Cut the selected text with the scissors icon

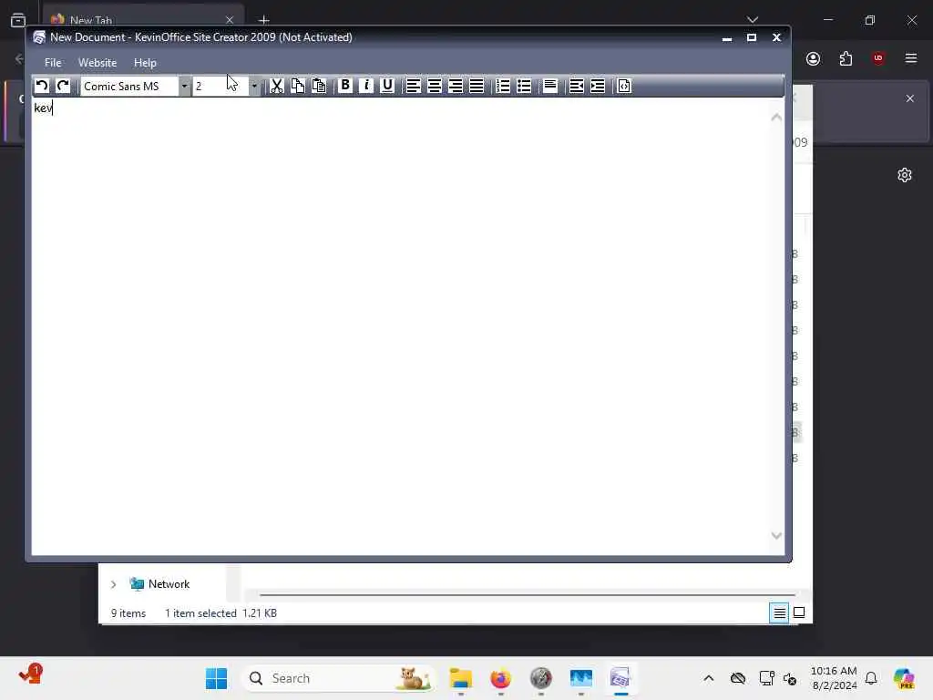point(277,86)
